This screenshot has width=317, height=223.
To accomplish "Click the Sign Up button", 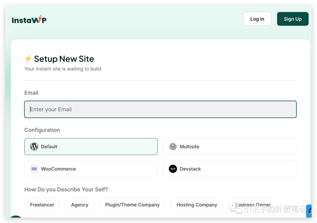I will (293, 19).
